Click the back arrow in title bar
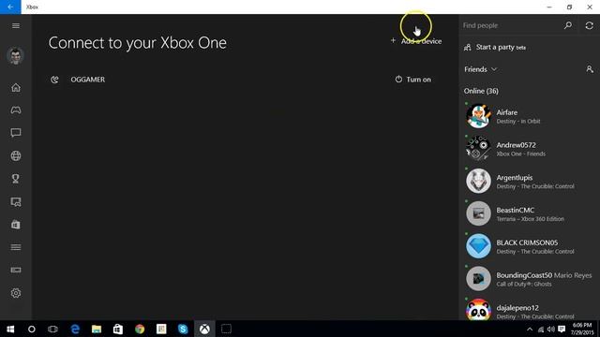The height and width of the screenshot is (337, 600). coord(10,7)
